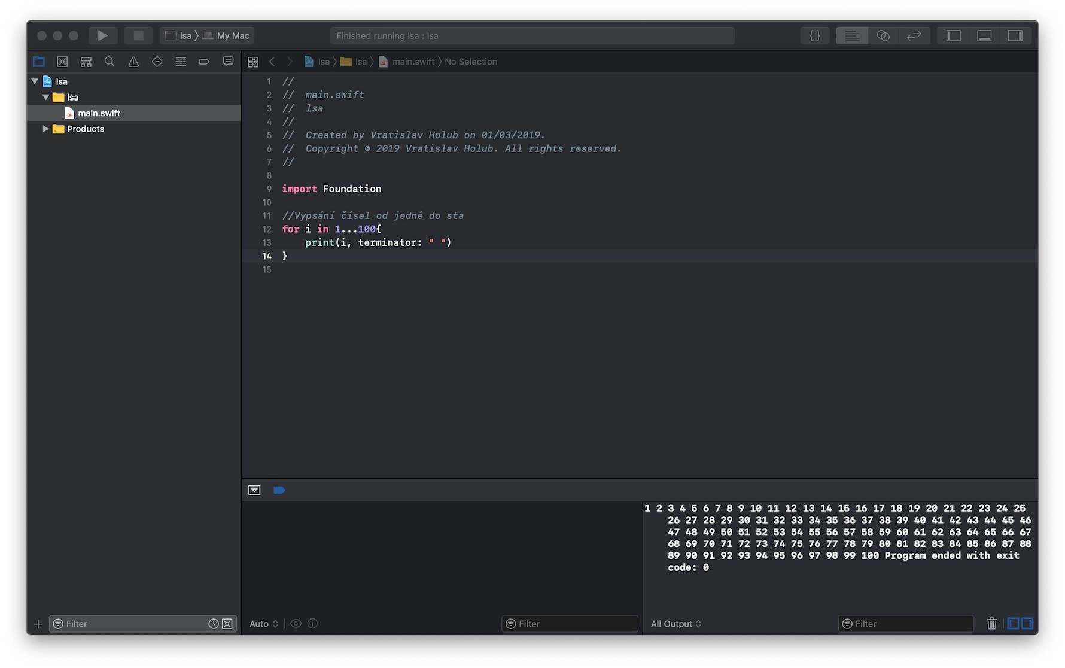Filter files with source control status
Image resolution: width=1065 pixels, height=668 pixels.
(227, 624)
